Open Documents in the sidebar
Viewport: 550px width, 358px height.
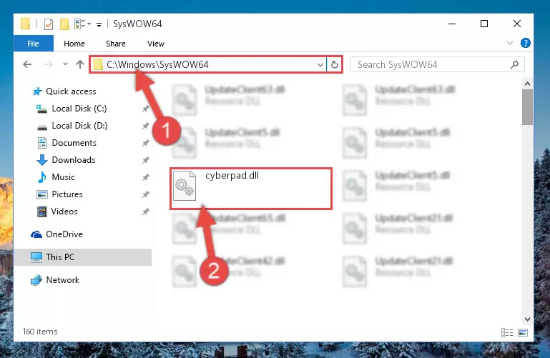(67, 143)
